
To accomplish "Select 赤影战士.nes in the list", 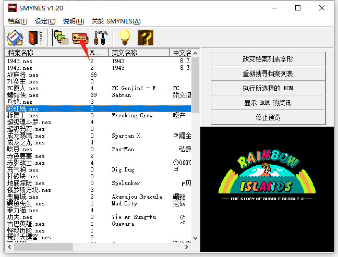I will [x=26, y=163].
